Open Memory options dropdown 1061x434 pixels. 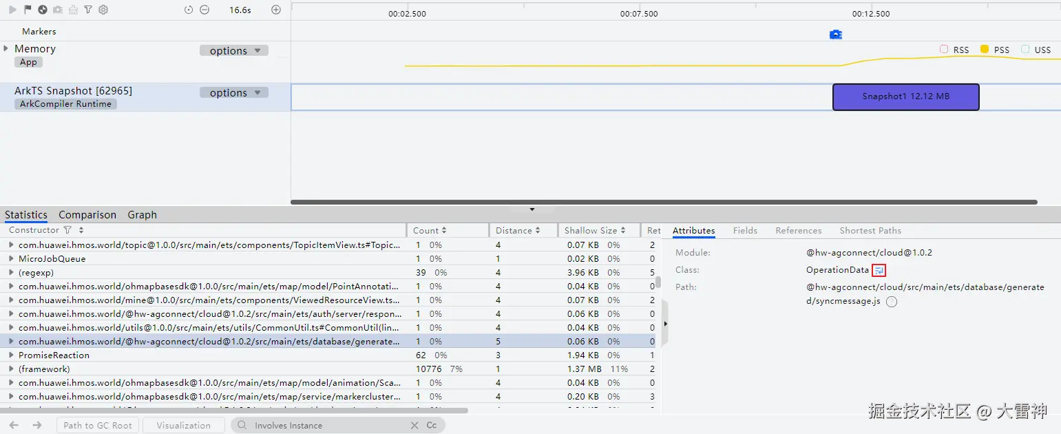pos(234,50)
